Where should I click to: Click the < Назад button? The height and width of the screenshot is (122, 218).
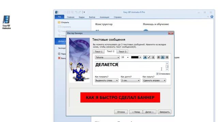pos(136,112)
